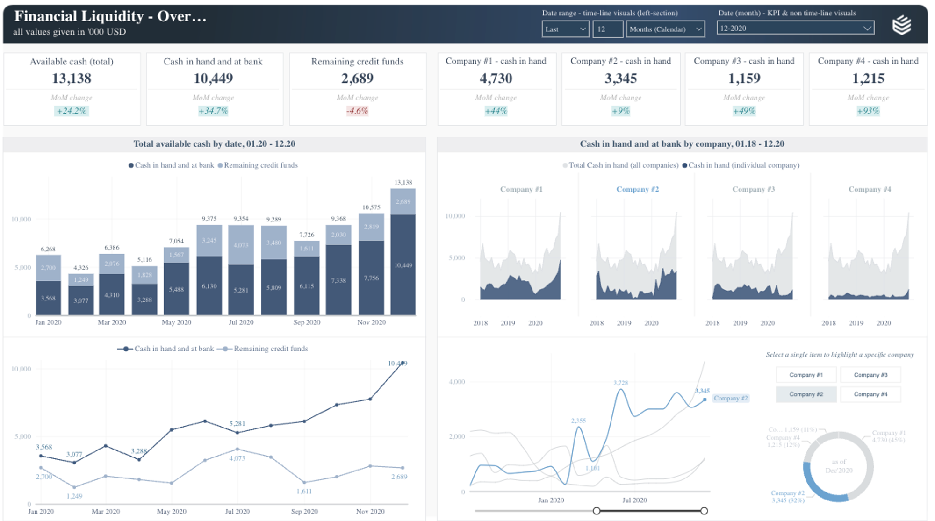The image size is (935, 521).
Task: Select the Company #3 highlight button
Action: [x=870, y=374]
